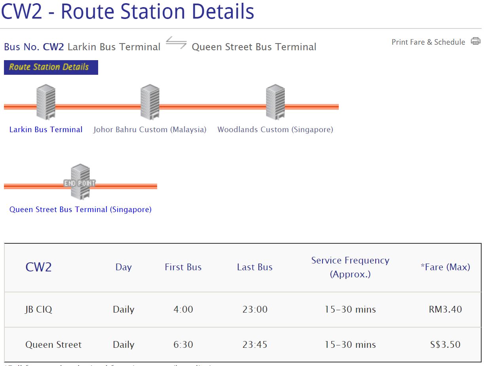Click the First Bus column header
The height and width of the screenshot is (366, 484).
(183, 267)
